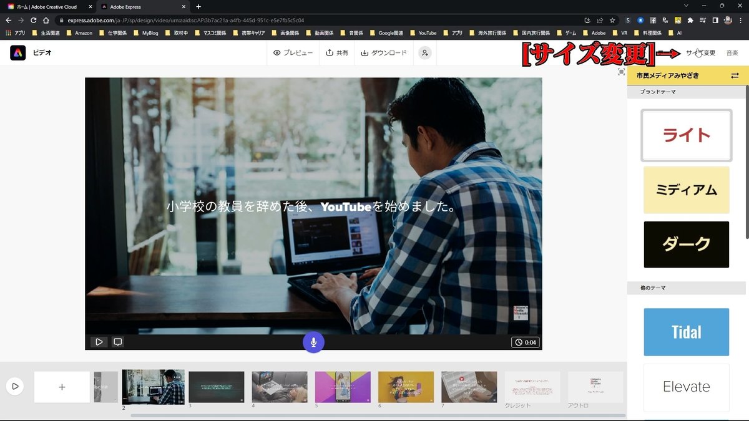The width and height of the screenshot is (749, 421).
Task: Play the whole video from the timeline
Action: click(15, 387)
